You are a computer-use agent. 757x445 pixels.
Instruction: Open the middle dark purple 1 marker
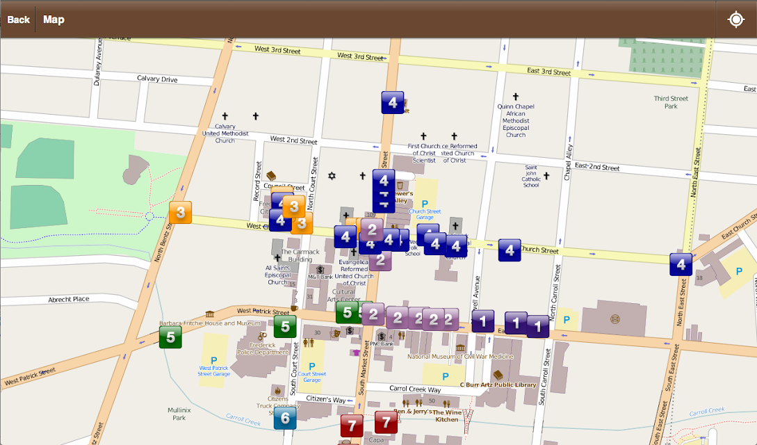[515, 323]
